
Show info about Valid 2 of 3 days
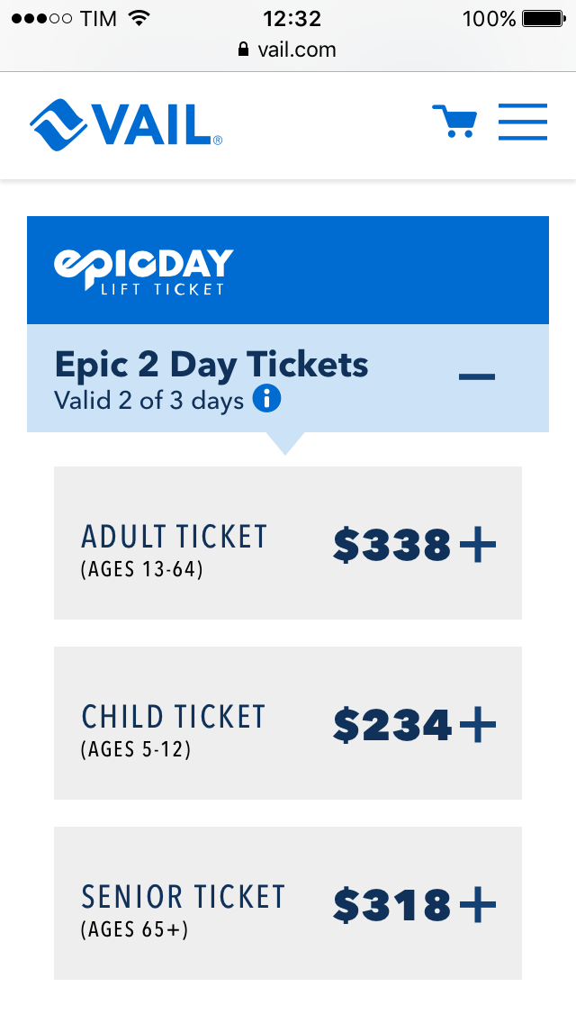(266, 398)
